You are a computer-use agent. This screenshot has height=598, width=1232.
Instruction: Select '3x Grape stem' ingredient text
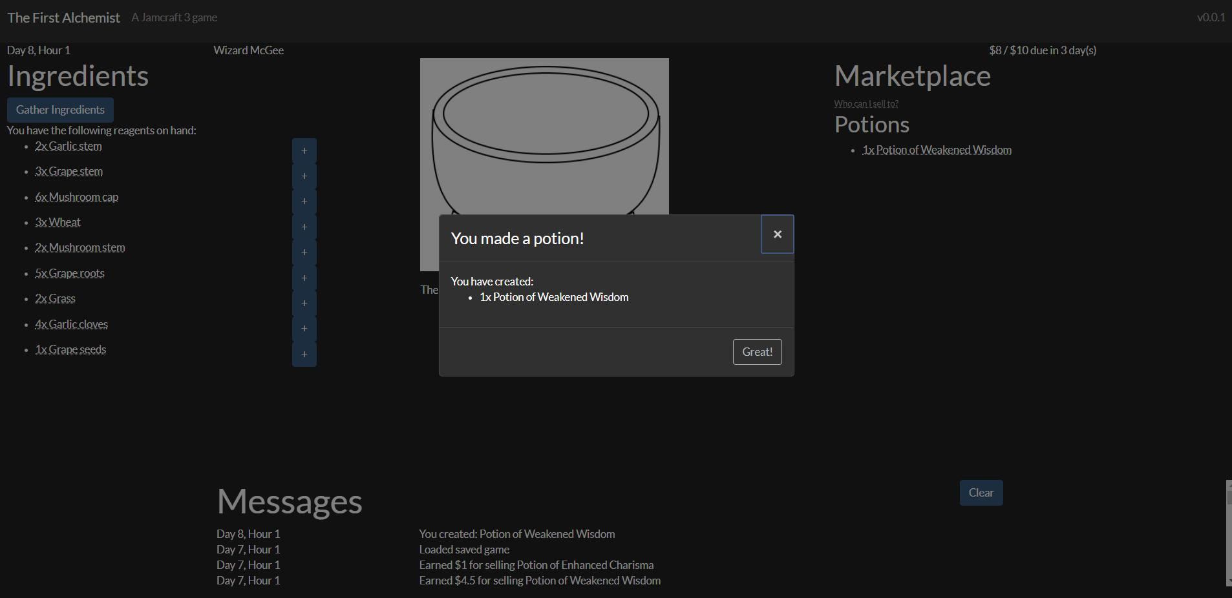coord(69,171)
